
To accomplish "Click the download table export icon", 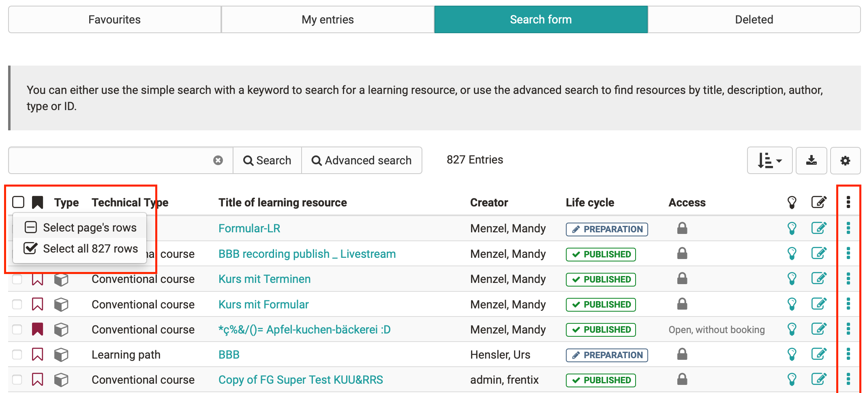I will pos(811,161).
